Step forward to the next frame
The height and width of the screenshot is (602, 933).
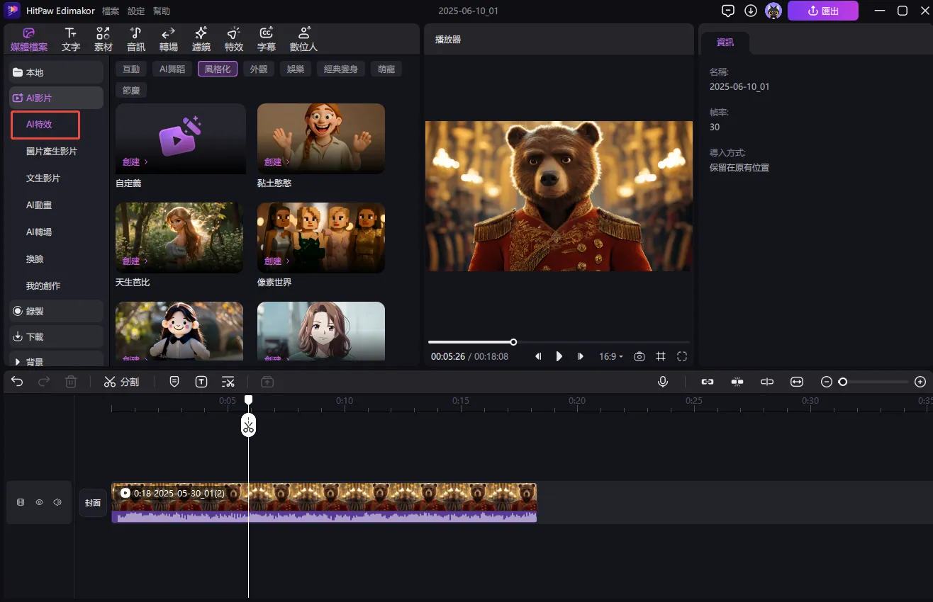581,356
